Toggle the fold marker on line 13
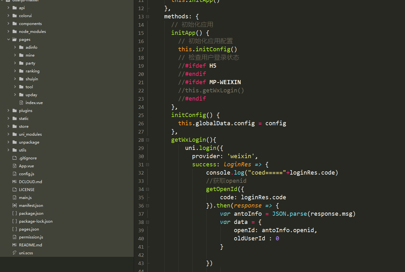The image size is (405, 272). pyautogui.click(x=148, y=16)
